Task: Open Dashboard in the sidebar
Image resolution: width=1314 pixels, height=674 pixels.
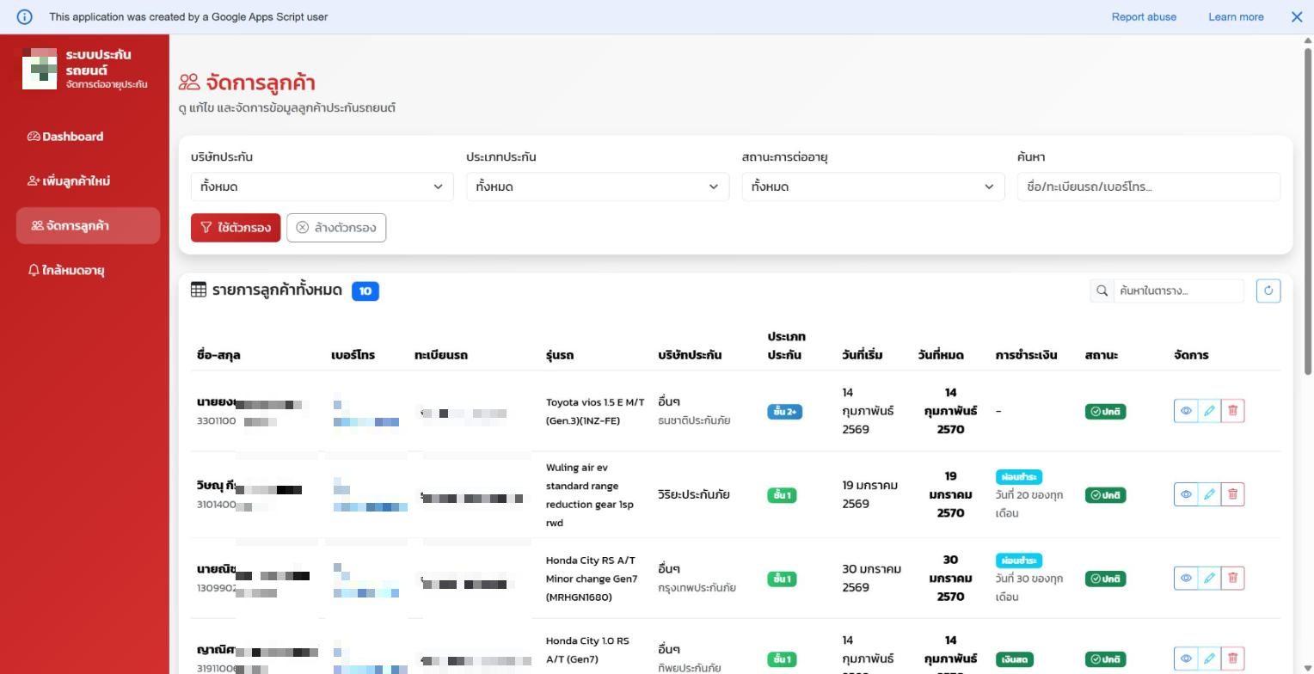Action: click(x=88, y=137)
